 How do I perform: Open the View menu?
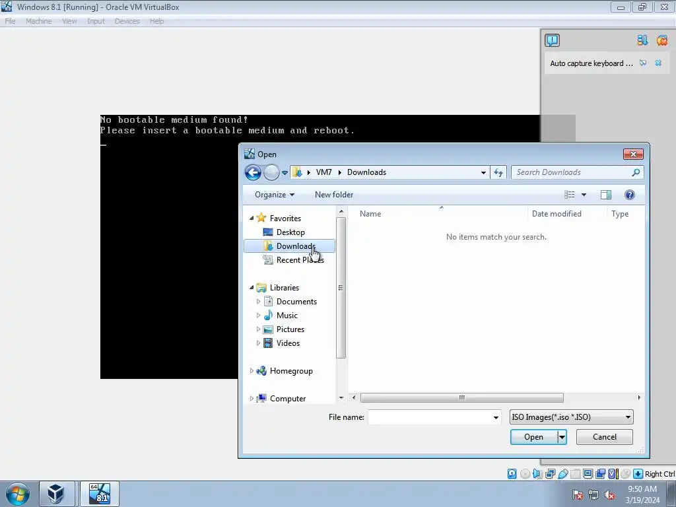point(69,21)
